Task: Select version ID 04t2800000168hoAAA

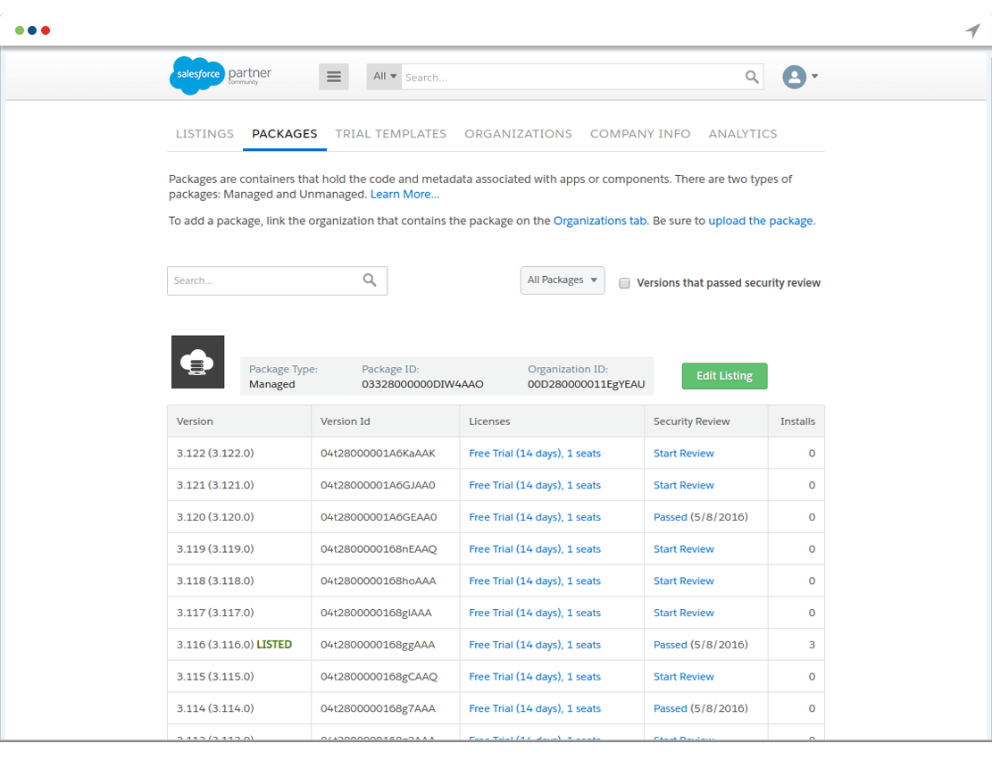Action: tap(379, 581)
